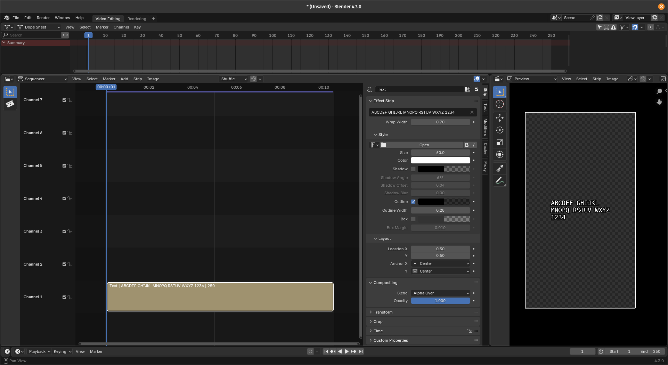Viewport: 668px width, 365px height.
Task: Click the white text Color swatch
Action: point(440,160)
